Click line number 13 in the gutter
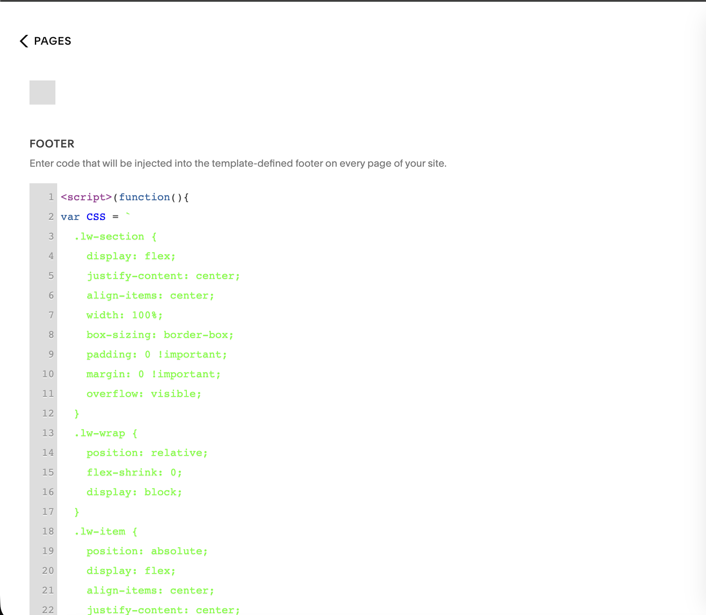Screen dimensions: 706x615 click(48, 433)
